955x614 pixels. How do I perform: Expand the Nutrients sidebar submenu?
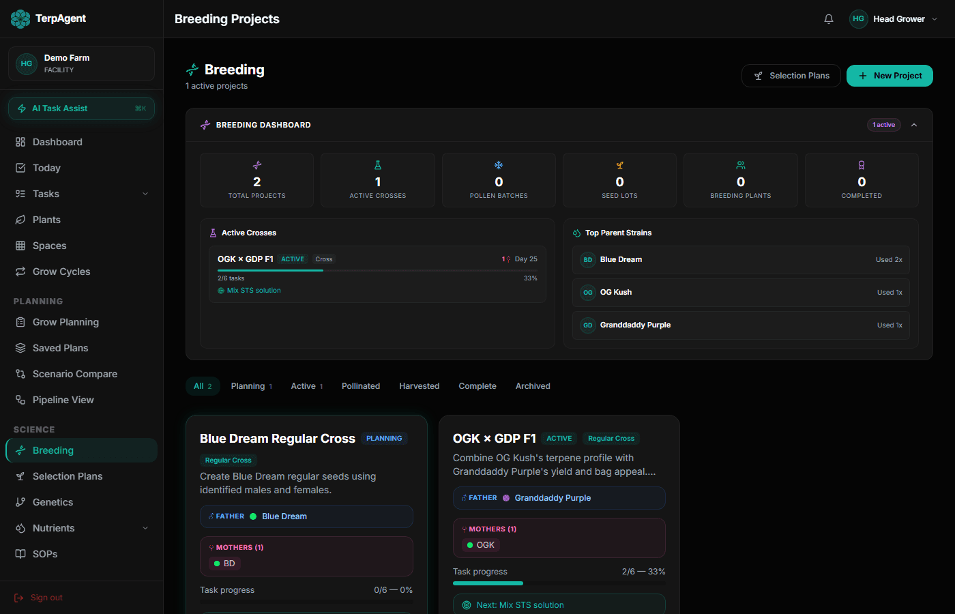point(145,527)
